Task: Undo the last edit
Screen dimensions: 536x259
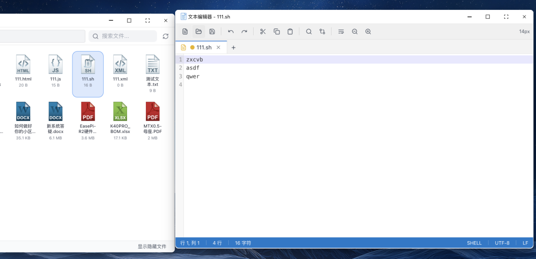Action: [231, 31]
